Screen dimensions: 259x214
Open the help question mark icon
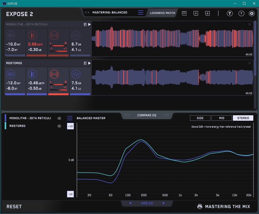coord(241,13)
